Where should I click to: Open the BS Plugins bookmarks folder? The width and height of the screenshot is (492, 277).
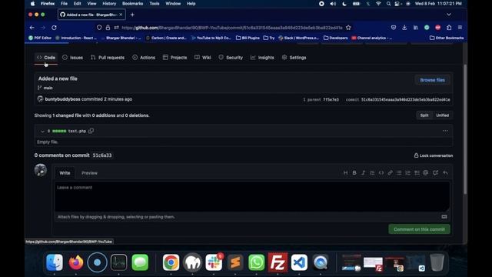[x=248, y=38]
